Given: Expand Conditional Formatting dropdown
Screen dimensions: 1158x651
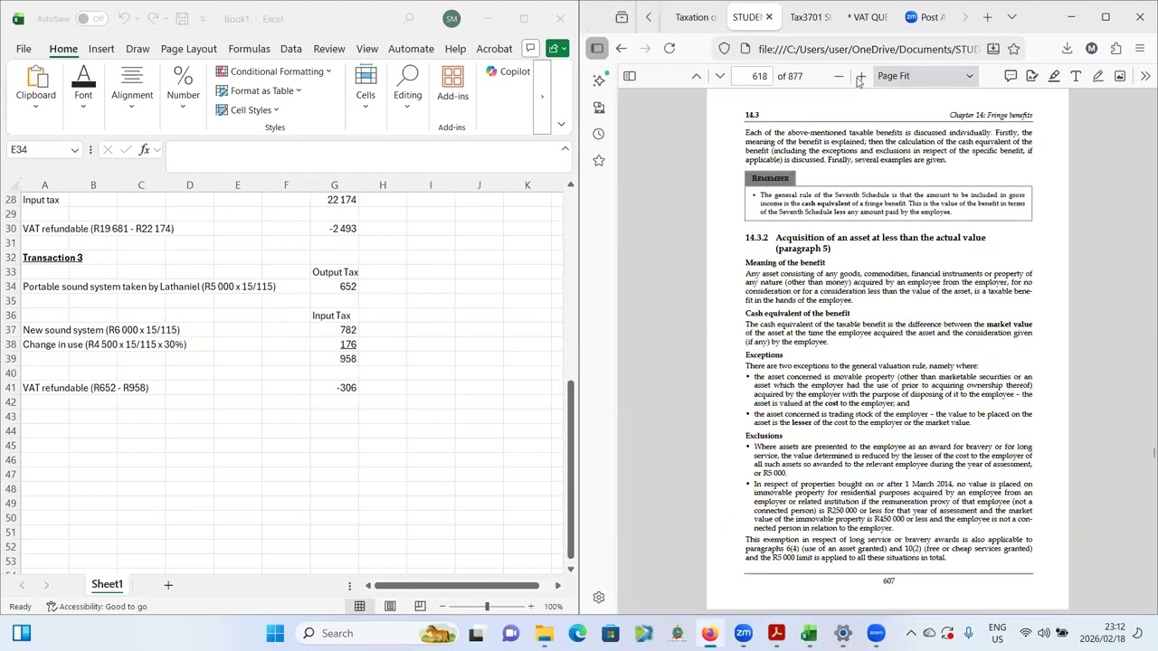Looking at the screenshot, I should pos(273,71).
